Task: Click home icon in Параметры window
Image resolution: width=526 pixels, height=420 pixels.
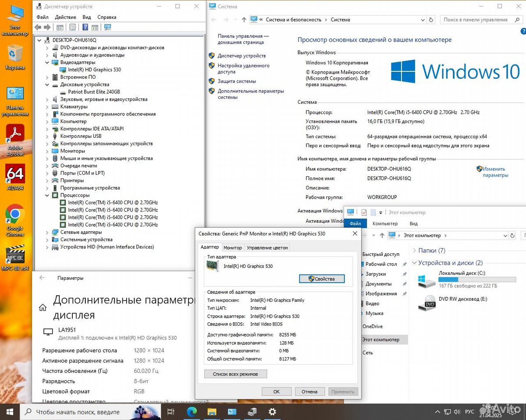Action: click(43, 308)
